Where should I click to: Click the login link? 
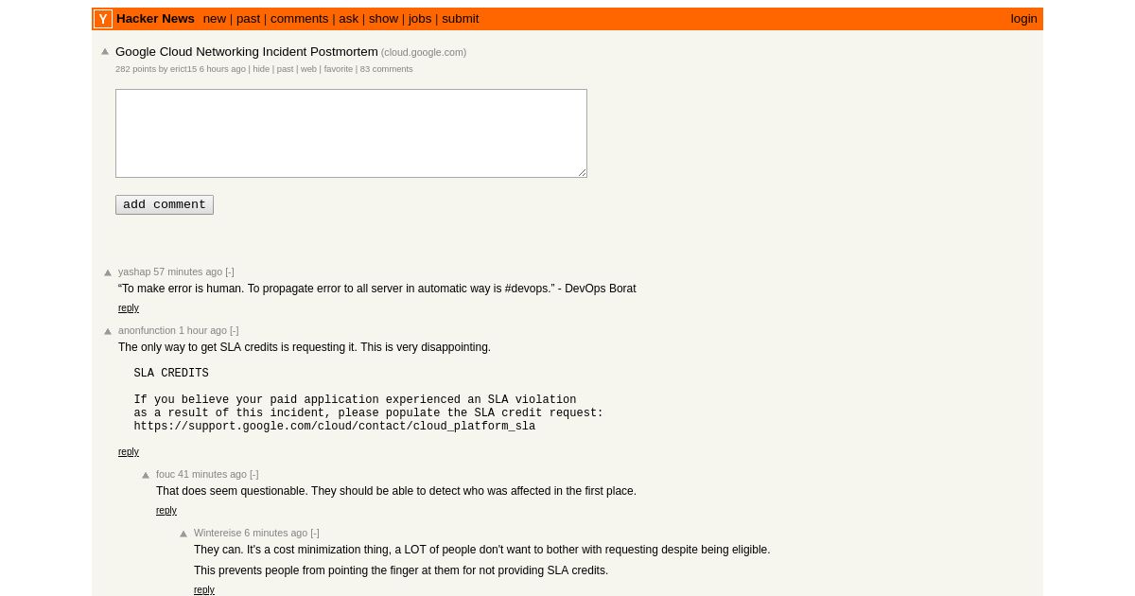coord(1023,19)
